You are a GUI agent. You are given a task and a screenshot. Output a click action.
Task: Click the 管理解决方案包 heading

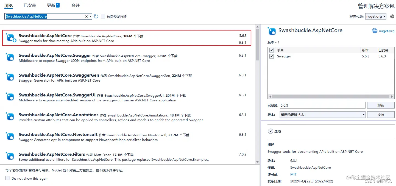(376, 6)
